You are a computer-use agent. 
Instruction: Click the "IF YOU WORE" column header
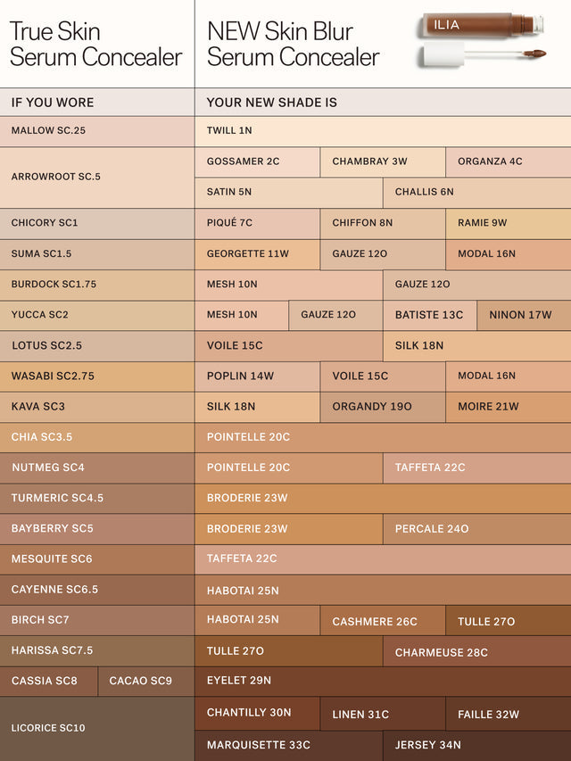coord(97,103)
